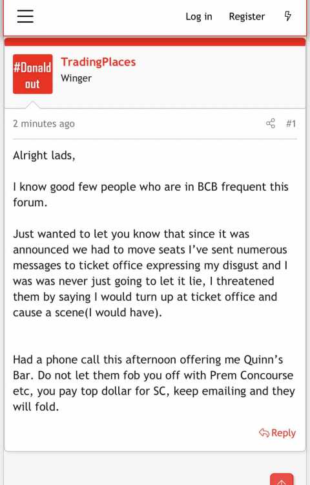Click the paragraph mentioning Quinn's Bar
The height and width of the screenshot is (485, 310).
click(x=154, y=383)
